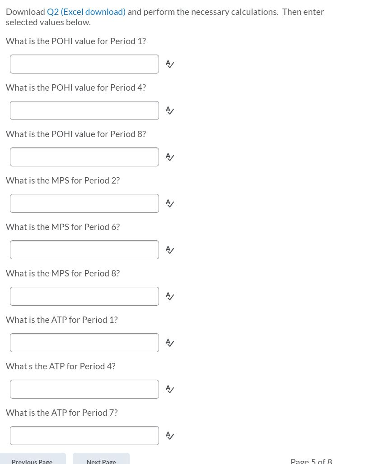Select the POHI Period 4 answer field
370x464 pixels.
[x=84, y=110]
